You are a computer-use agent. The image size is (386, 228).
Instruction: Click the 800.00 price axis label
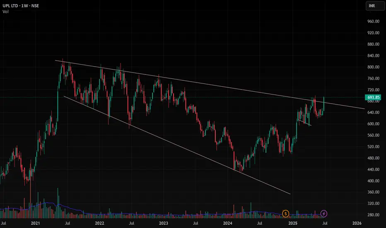click(373, 67)
